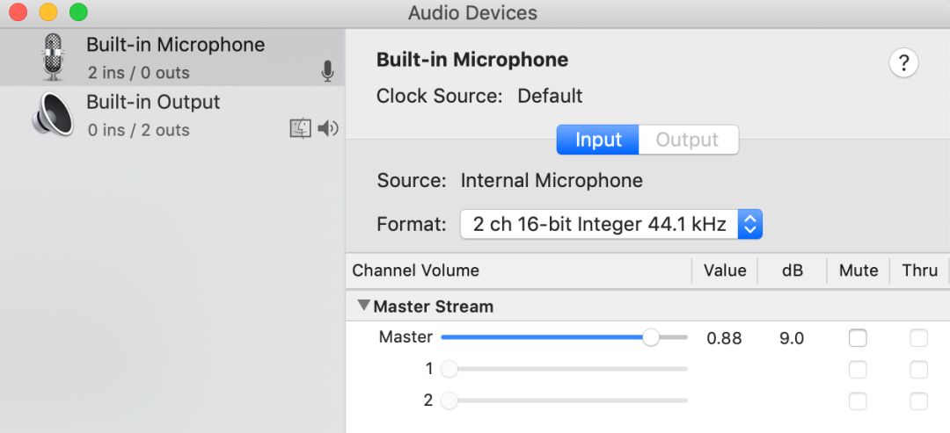Switch to the Output tab
Viewport: 950px width, 433px height.
(687, 140)
